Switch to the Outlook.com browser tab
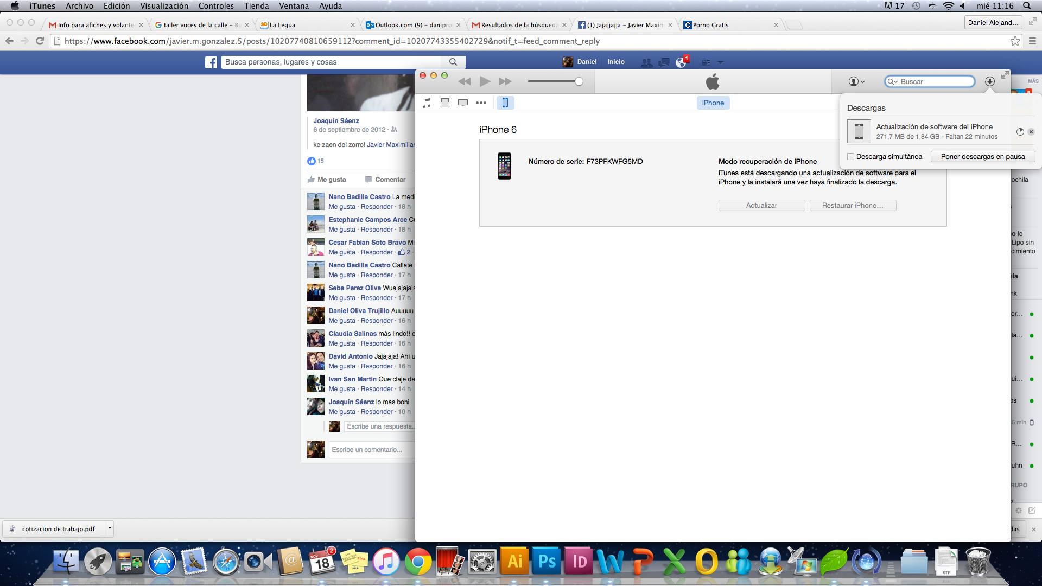This screenshot has width=1042, height=586. [x=414, y=25]
